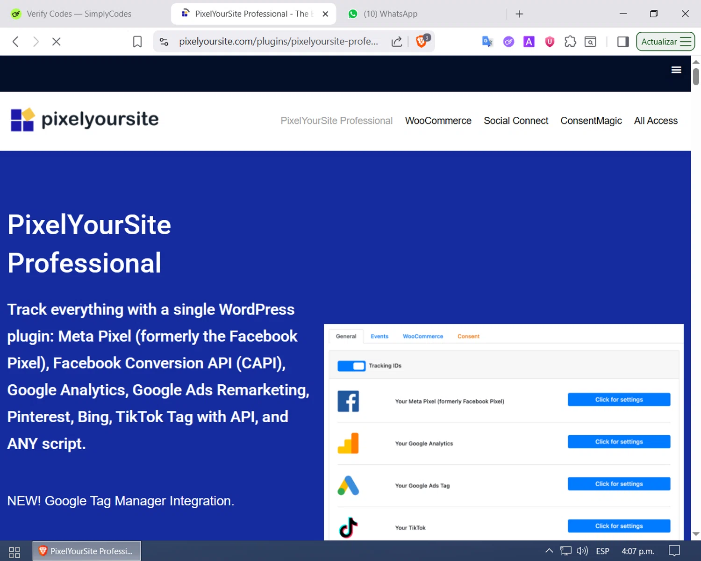Open the volume tray icon
The image size is (701, 561).
click(582, 551)
